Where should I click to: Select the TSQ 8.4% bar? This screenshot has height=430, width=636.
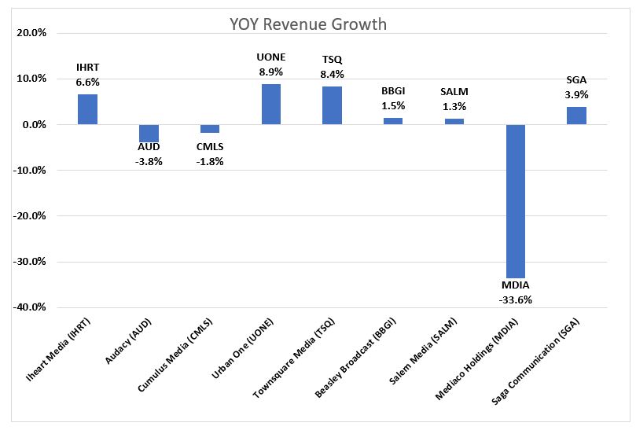pos(333,105)
